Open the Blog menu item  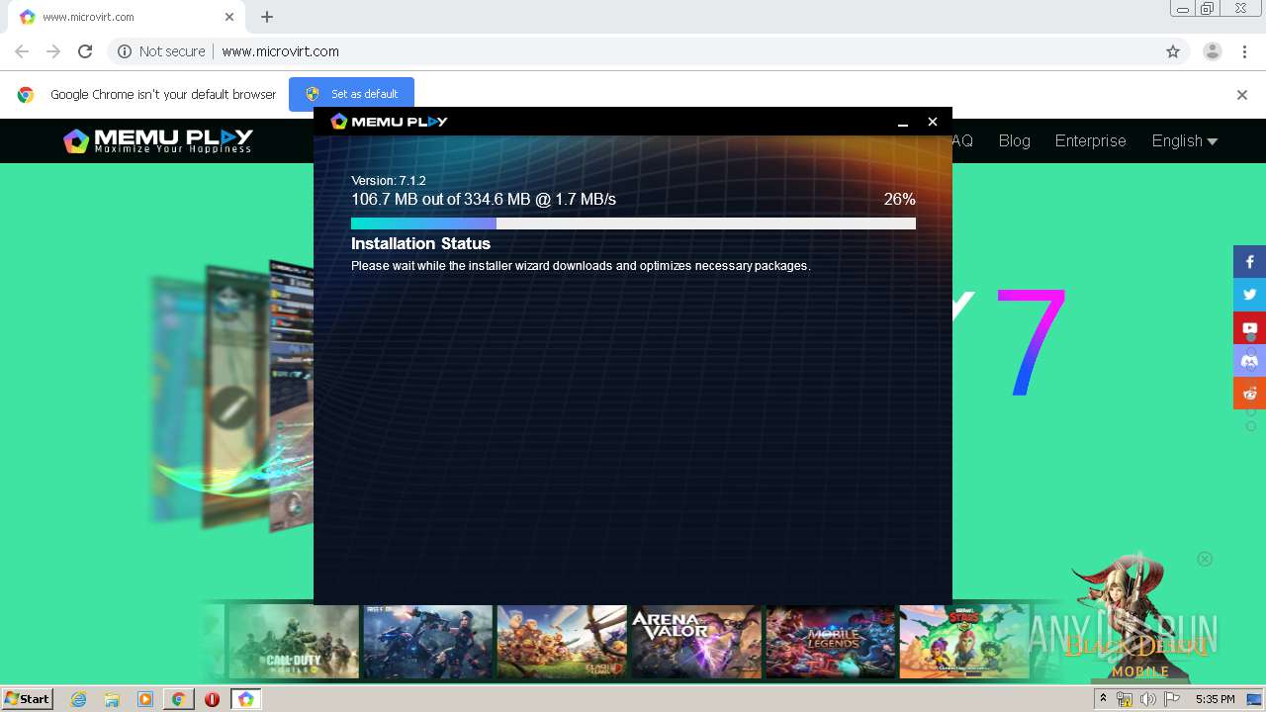pos(1014,141)
